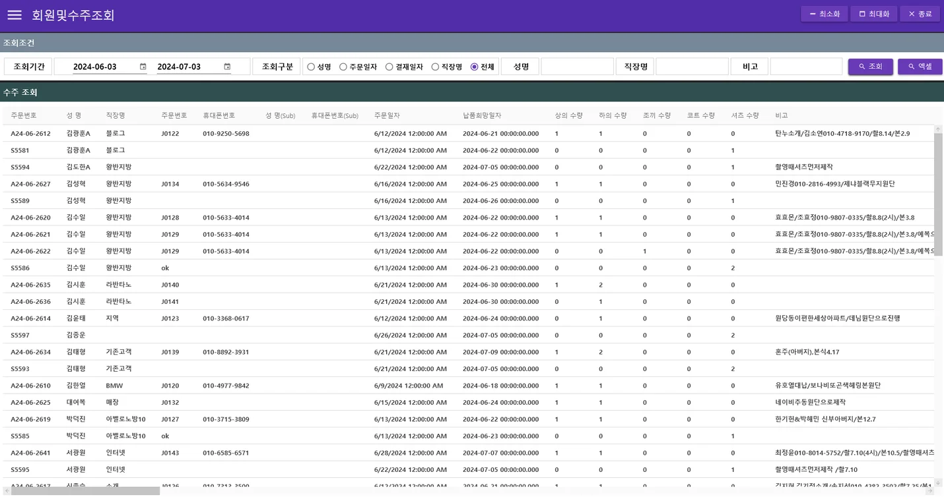Sort by 휴대폰번호 column header
Image resolution: width=944 pixels, height=497 pixels.
click(x=219, y=115)
